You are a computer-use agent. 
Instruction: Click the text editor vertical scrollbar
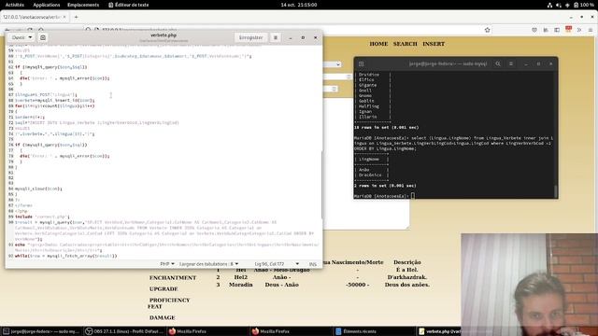point(321,185)
